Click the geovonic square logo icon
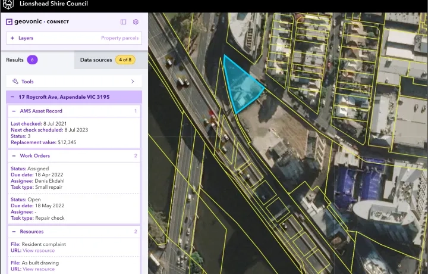The image size is (428, 274). [9, 21]
